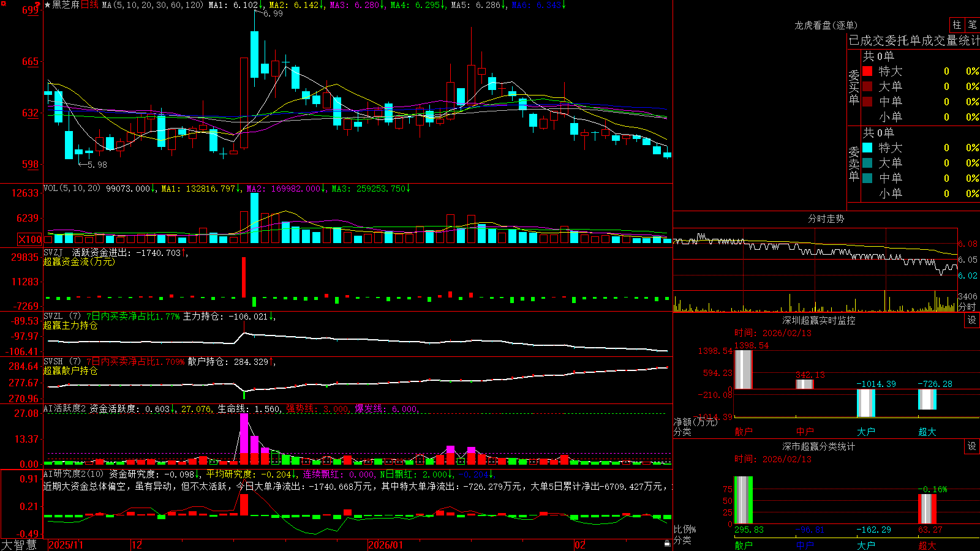
Task: Click the 6.99 high price annotation
Action: tap(273, 13)
